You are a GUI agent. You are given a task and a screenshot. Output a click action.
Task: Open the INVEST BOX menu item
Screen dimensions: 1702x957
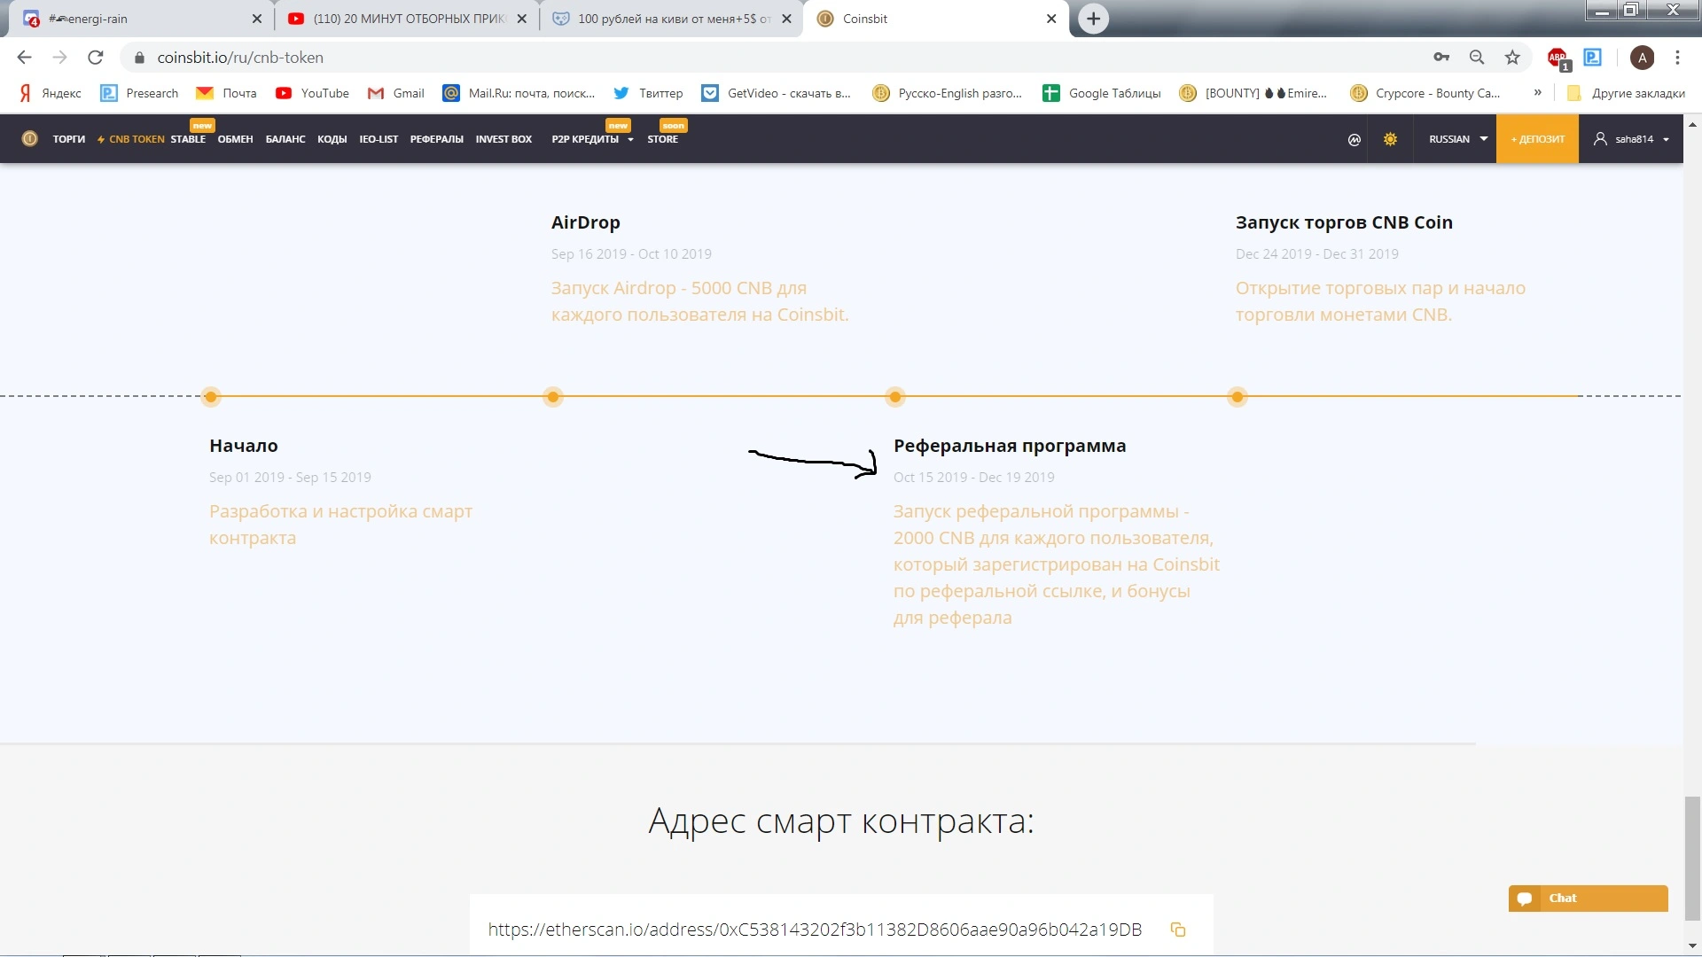[504, 139]
